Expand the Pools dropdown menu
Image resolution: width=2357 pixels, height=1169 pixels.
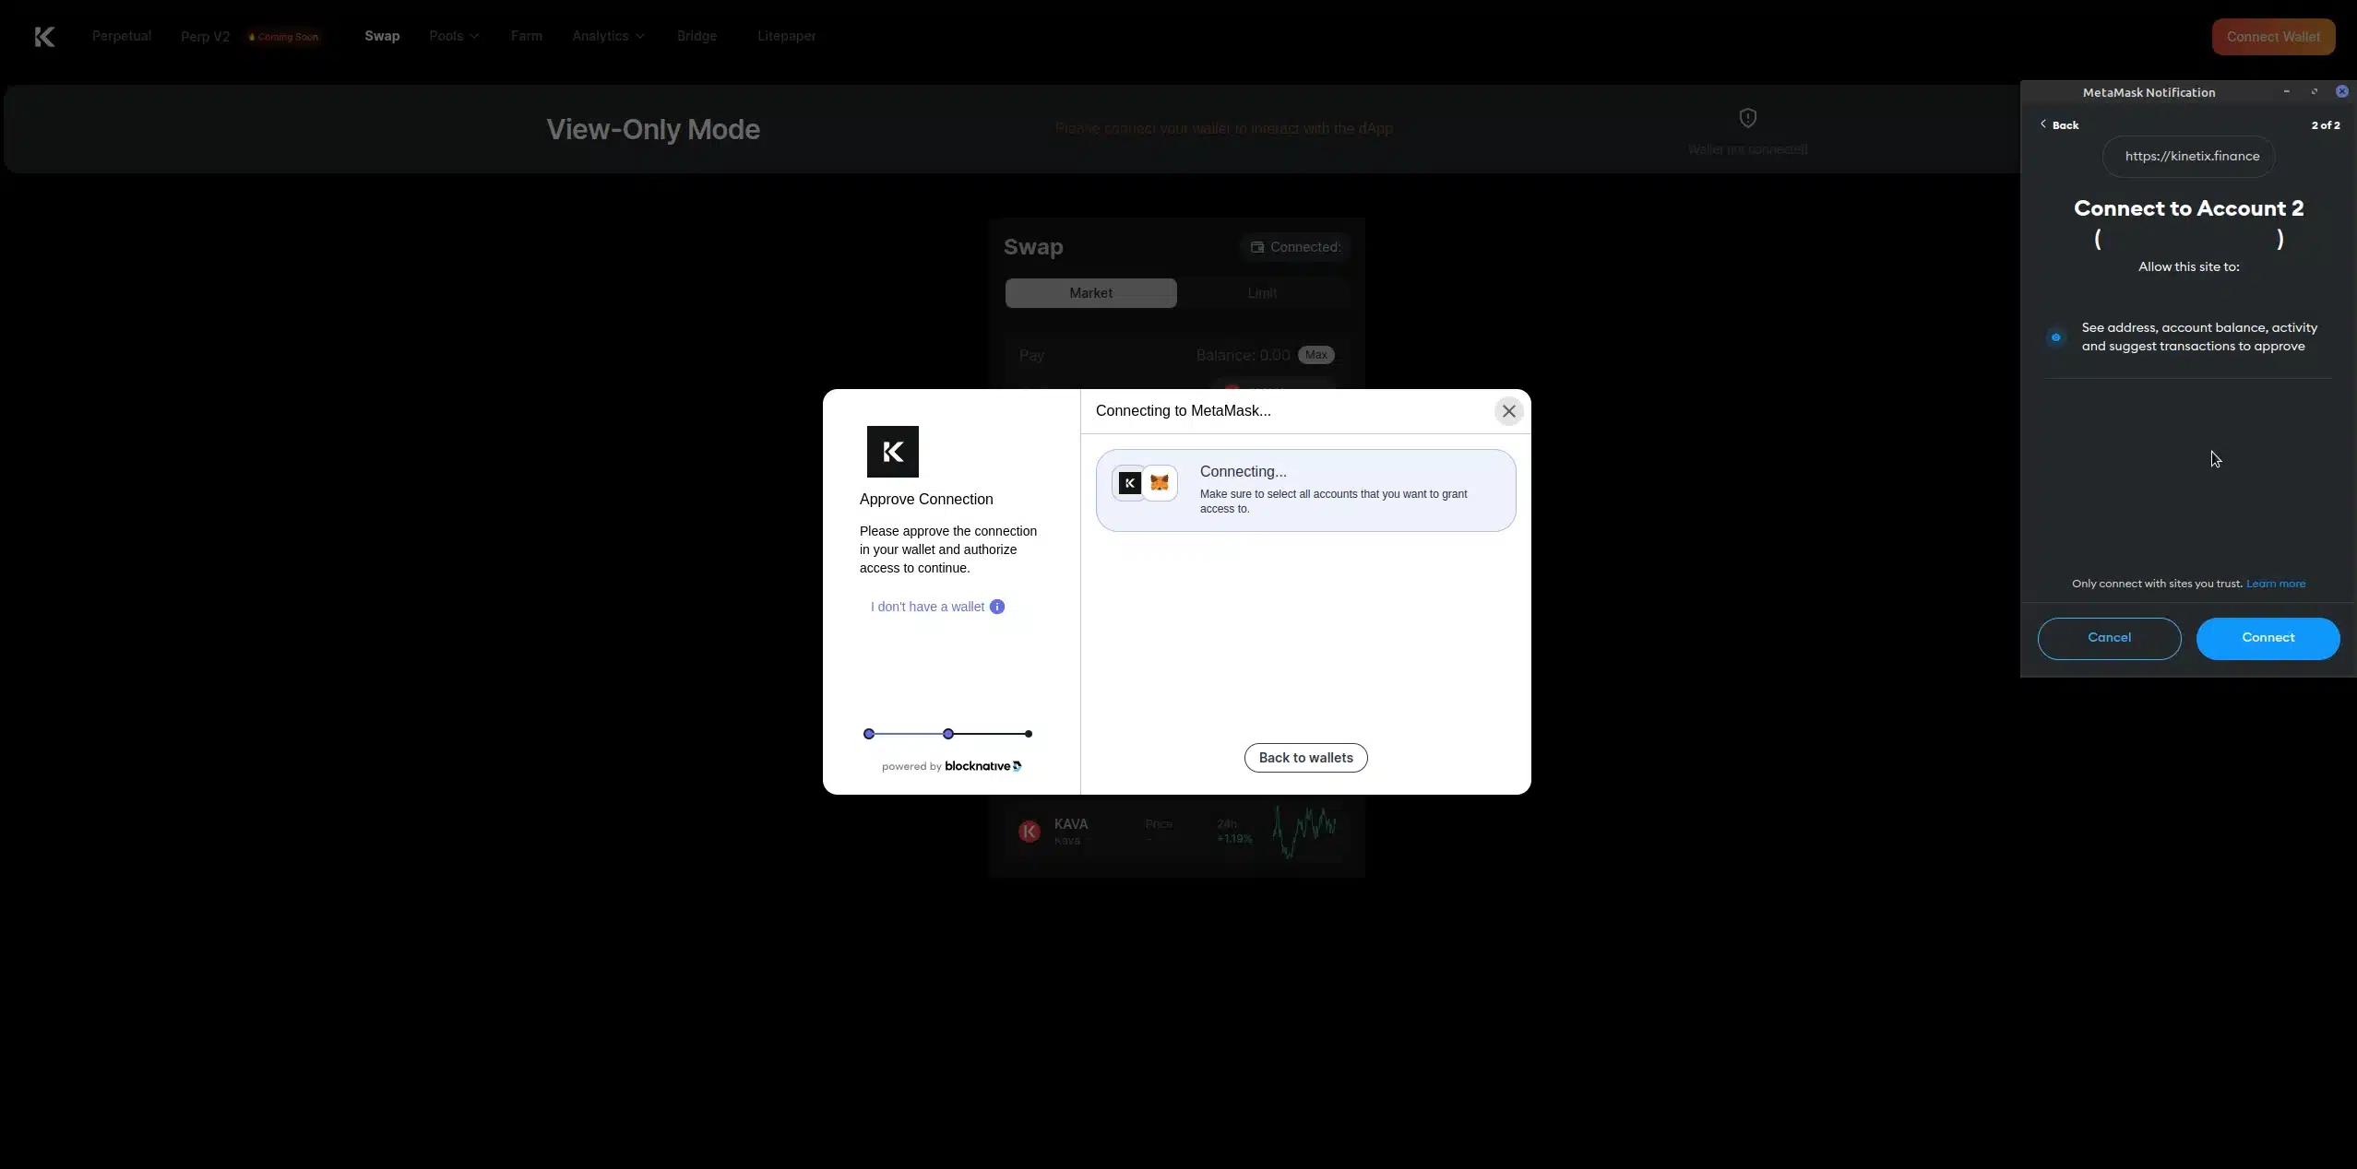click(453, 36)
